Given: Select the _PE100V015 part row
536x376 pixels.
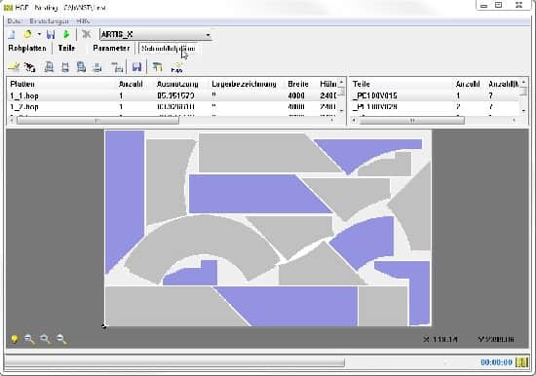Looking at the screenshot, I should [437, 95].
